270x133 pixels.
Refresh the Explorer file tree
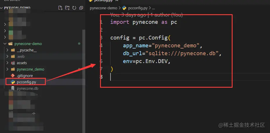point(74,8)
